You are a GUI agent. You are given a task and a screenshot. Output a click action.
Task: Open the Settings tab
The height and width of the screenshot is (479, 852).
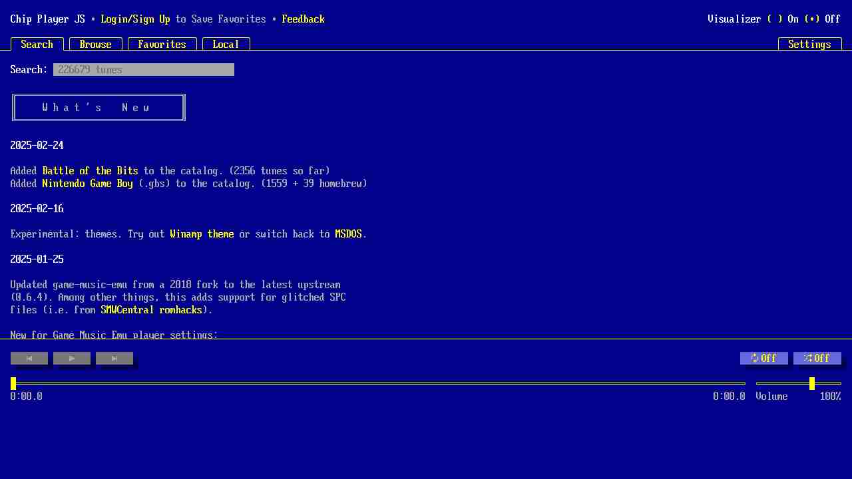[x=810, y=44]
